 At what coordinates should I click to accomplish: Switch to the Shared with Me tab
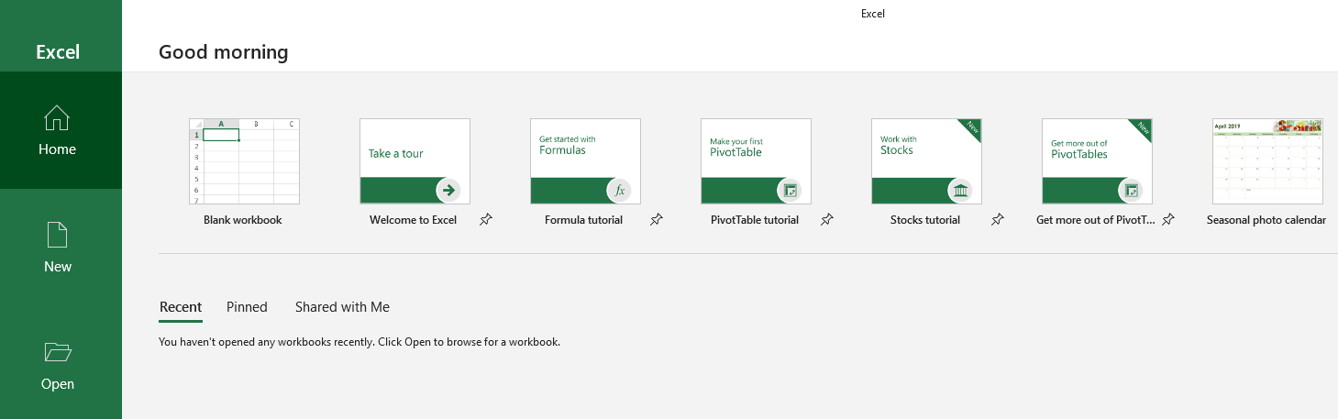click(342, 307)
